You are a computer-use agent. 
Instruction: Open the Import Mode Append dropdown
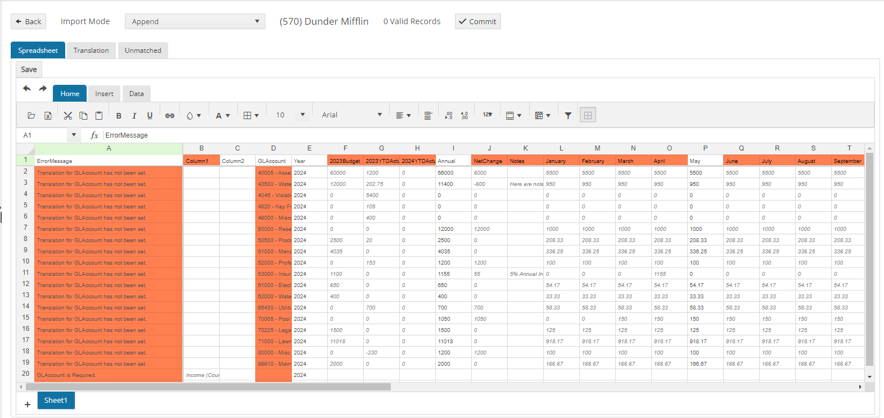point(195,21)
